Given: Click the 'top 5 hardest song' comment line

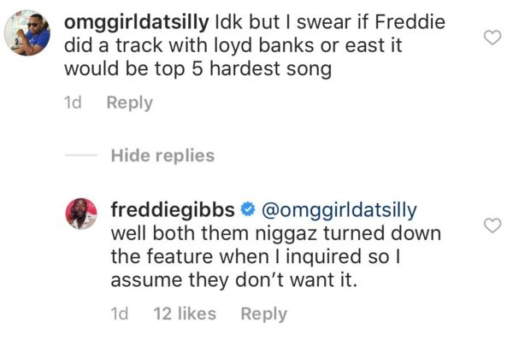Looking at the screenshot, I should pos(198,69).
